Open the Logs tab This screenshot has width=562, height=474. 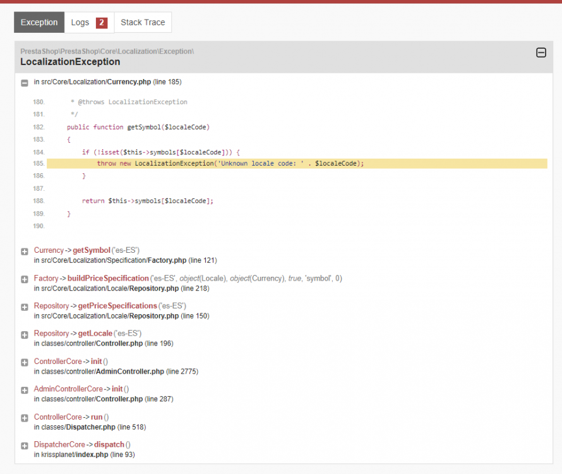click(89, 22)
